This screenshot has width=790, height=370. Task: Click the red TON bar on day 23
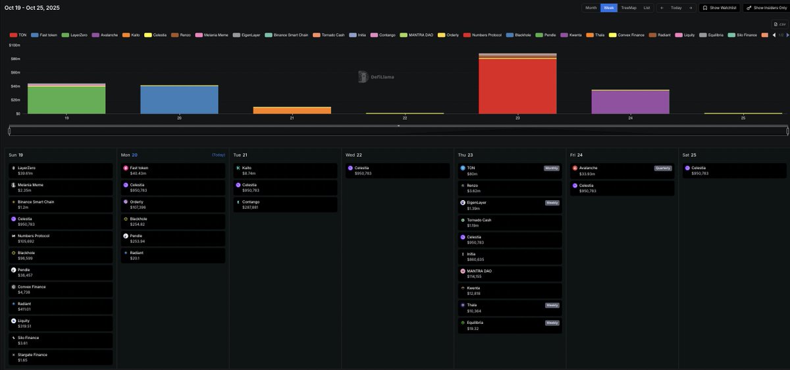click(517, 86)
